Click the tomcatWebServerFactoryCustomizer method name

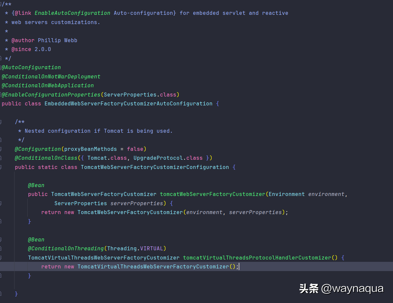[212, 194]
